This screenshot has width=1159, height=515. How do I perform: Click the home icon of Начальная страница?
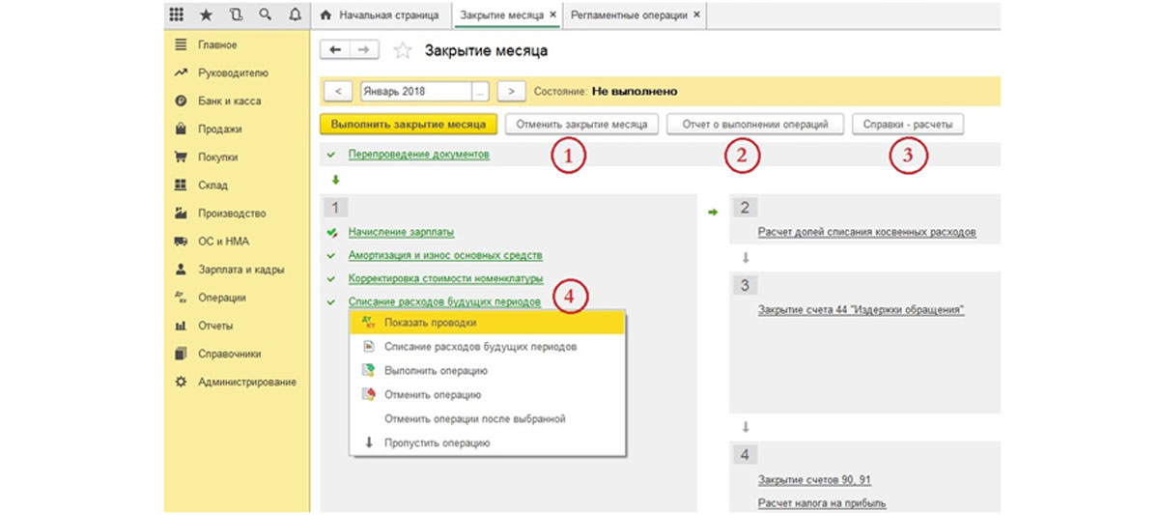click(325, 15)
